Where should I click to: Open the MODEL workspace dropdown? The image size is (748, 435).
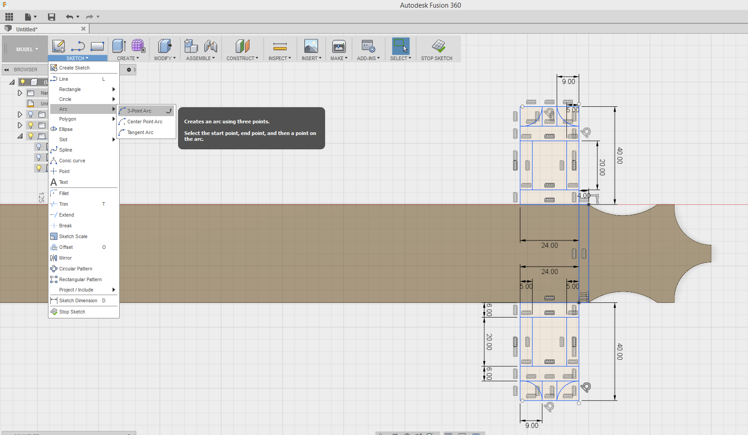(27, 49)
